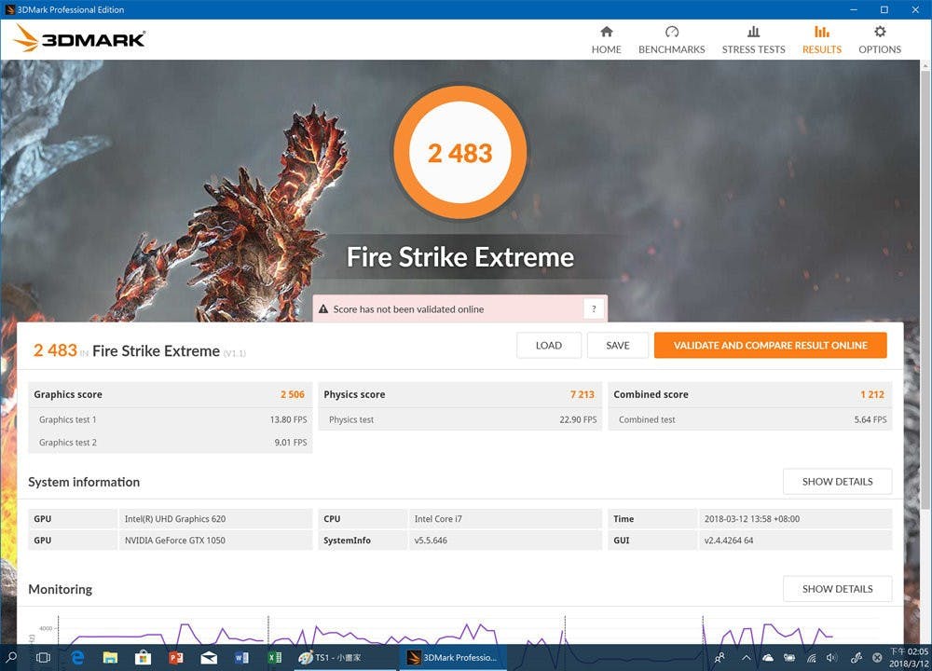This screenshot has height=671, width=932.
Task: Click the combined score value '1 212'
Action: tap(872, 394)
